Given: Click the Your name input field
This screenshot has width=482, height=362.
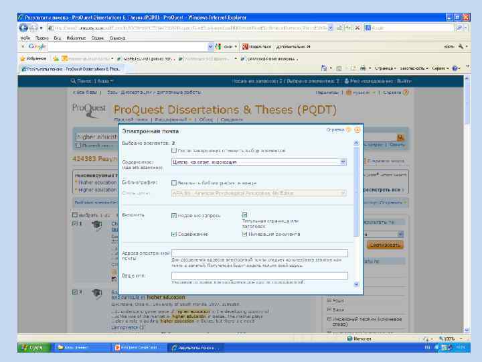Looking at the screenshot, I should 260,276.
